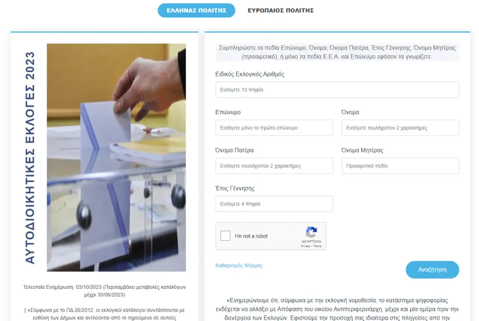The height and width of the screenshot is (321, 479).
Task: Click the vertical ΑΥΤΟΔΙΟΙΚΗΤΙΚΕΣ ΕΚΛΟΓΕΣ 2023 title
Action: tap(30, 158)
